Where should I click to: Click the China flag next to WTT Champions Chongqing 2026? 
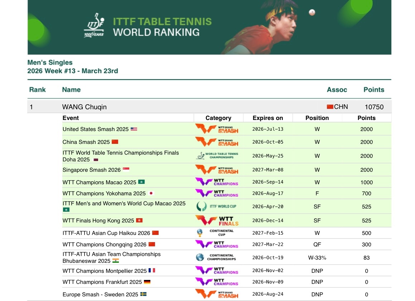152,244
